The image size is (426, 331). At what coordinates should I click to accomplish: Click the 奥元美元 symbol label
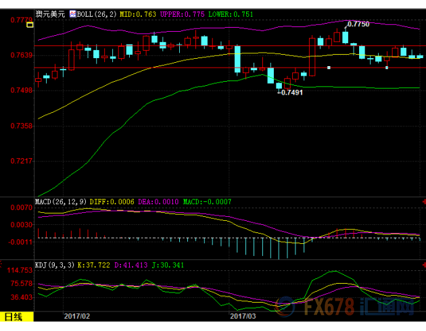(50, 14)
